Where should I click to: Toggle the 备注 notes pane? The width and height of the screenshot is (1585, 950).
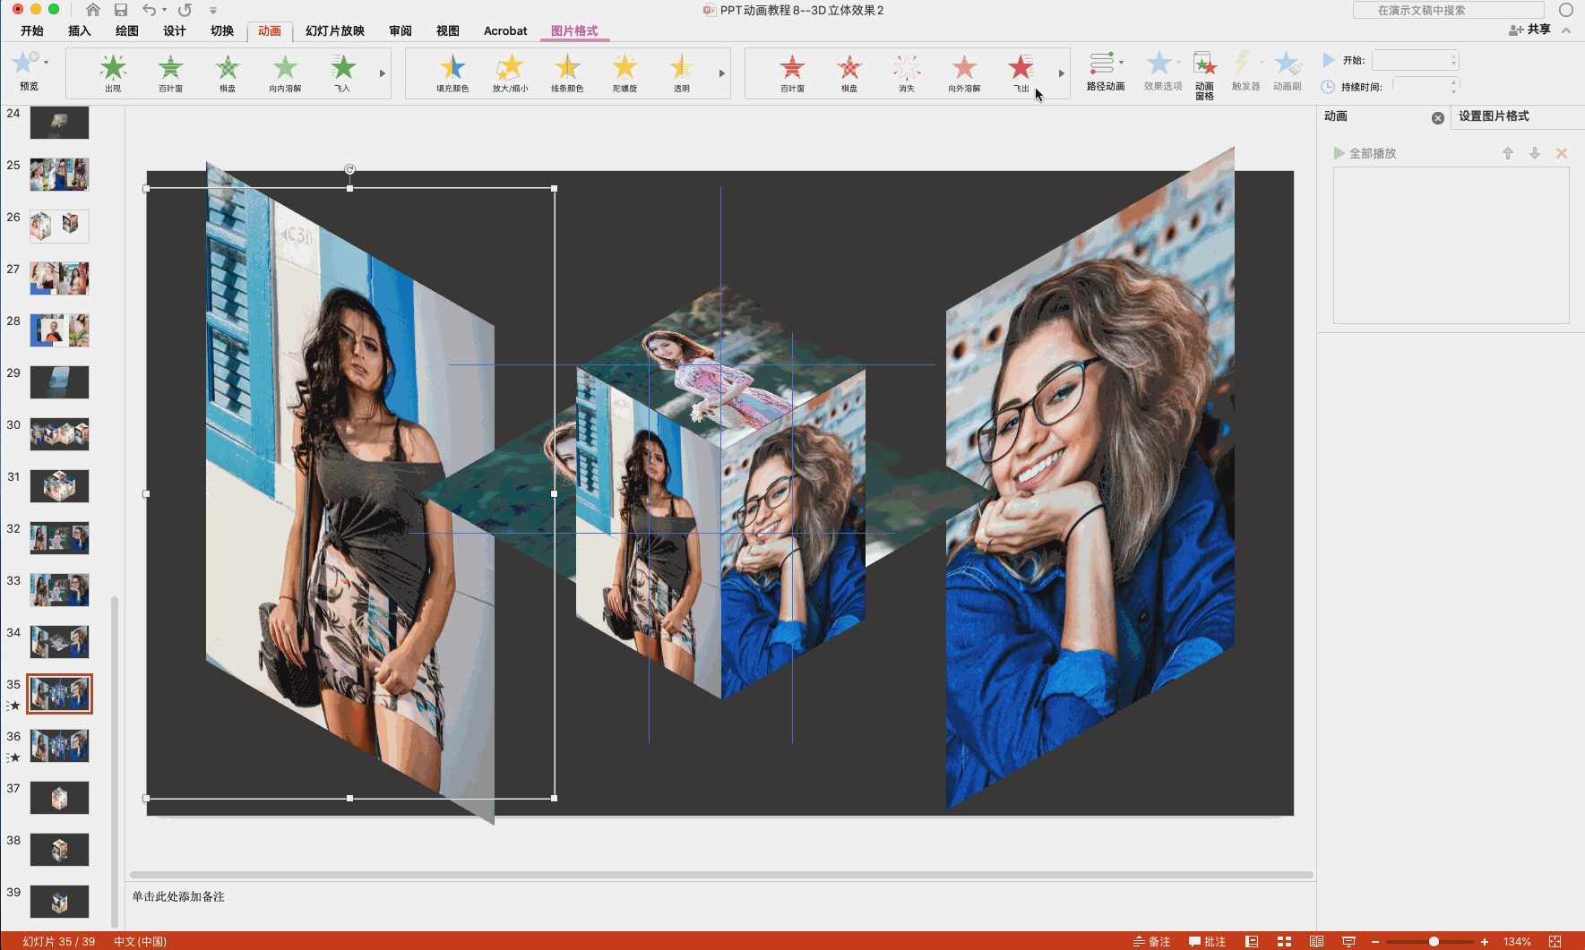pyautogui.click(x=1152, y=941)
